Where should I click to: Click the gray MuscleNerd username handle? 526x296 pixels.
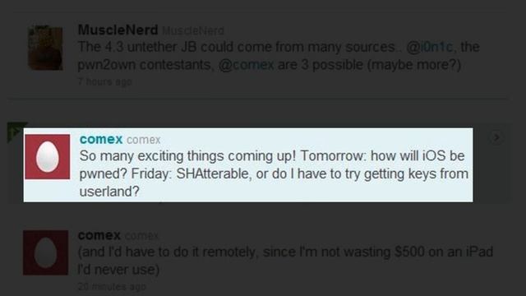193,31
